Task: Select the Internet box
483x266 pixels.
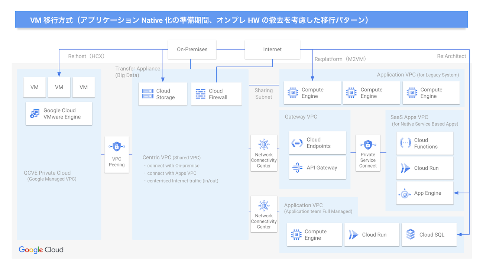Action: coord(272,49)
